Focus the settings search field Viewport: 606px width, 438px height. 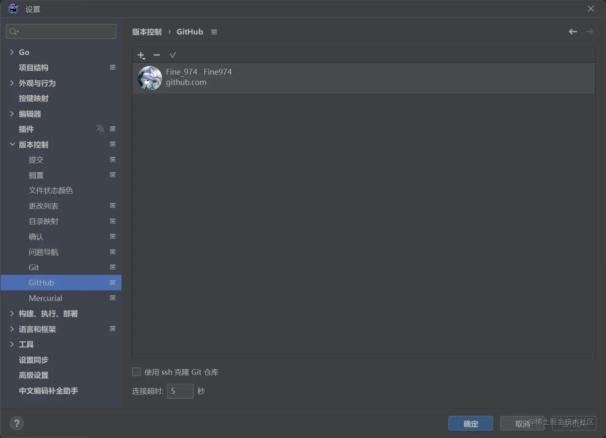point(61,32)
